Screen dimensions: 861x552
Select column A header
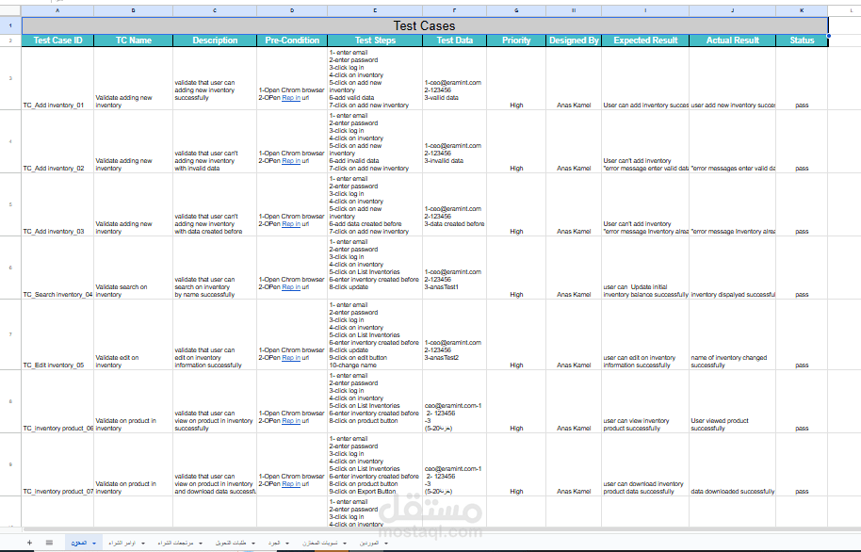57,10
